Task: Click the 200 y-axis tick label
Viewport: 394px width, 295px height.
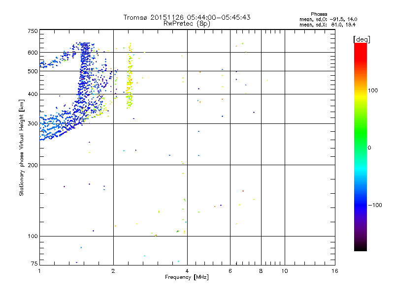Action: pyautogui.click(x=33, y=165)
